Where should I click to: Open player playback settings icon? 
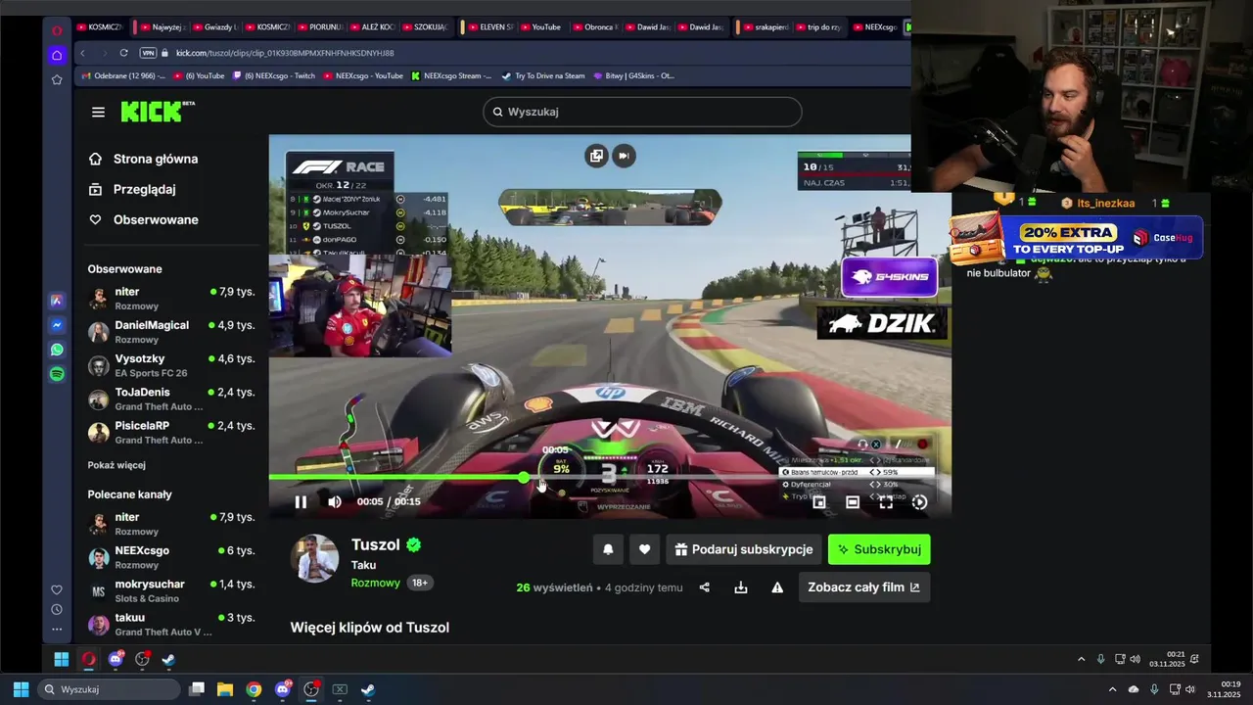pyautogui.click(x=919, y=502)
